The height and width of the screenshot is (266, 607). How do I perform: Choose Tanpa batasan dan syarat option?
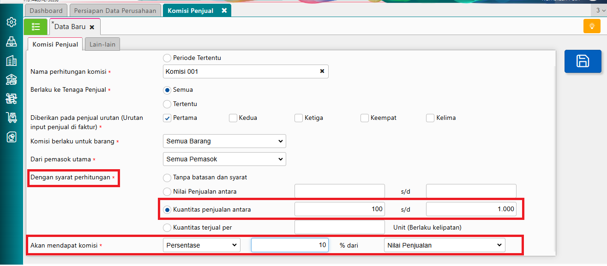[167, 177]
